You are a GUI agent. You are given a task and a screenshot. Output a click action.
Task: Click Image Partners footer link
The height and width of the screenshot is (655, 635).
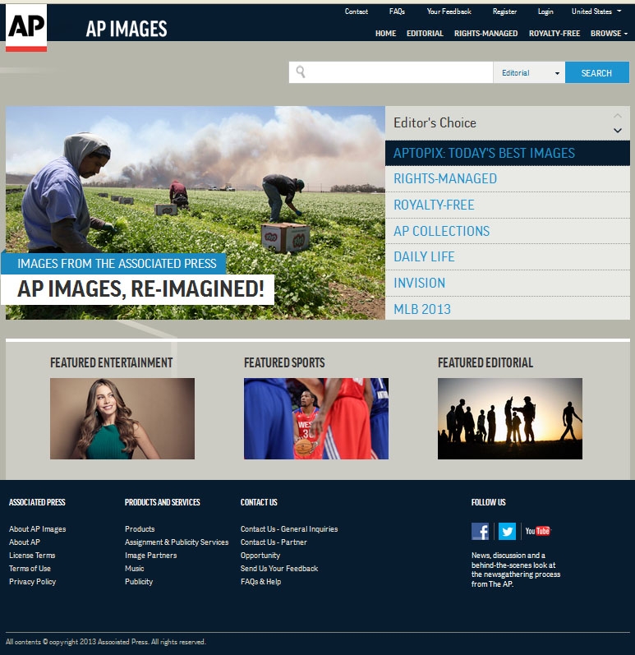[150, 556]
